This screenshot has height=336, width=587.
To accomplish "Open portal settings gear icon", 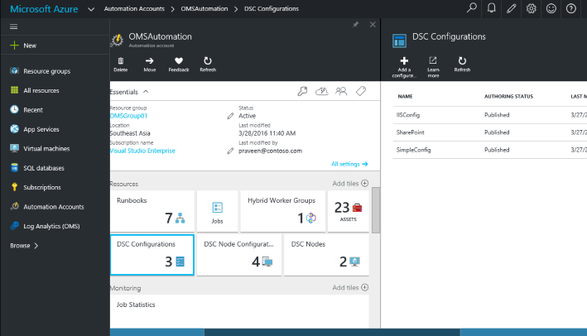I will [532, 8].
